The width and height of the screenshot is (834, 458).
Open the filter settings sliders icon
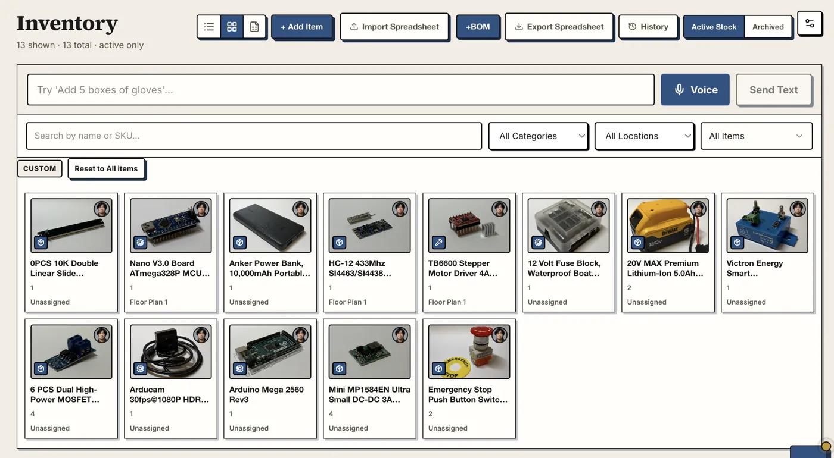pos(810,24)
